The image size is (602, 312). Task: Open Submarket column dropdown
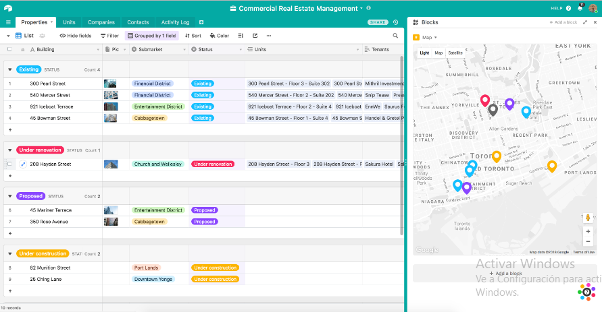(x=184, y=49)
